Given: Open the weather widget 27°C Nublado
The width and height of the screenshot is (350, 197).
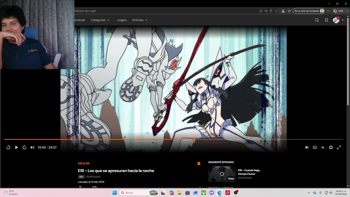Looking at the screenshot, I should point(11,193).
